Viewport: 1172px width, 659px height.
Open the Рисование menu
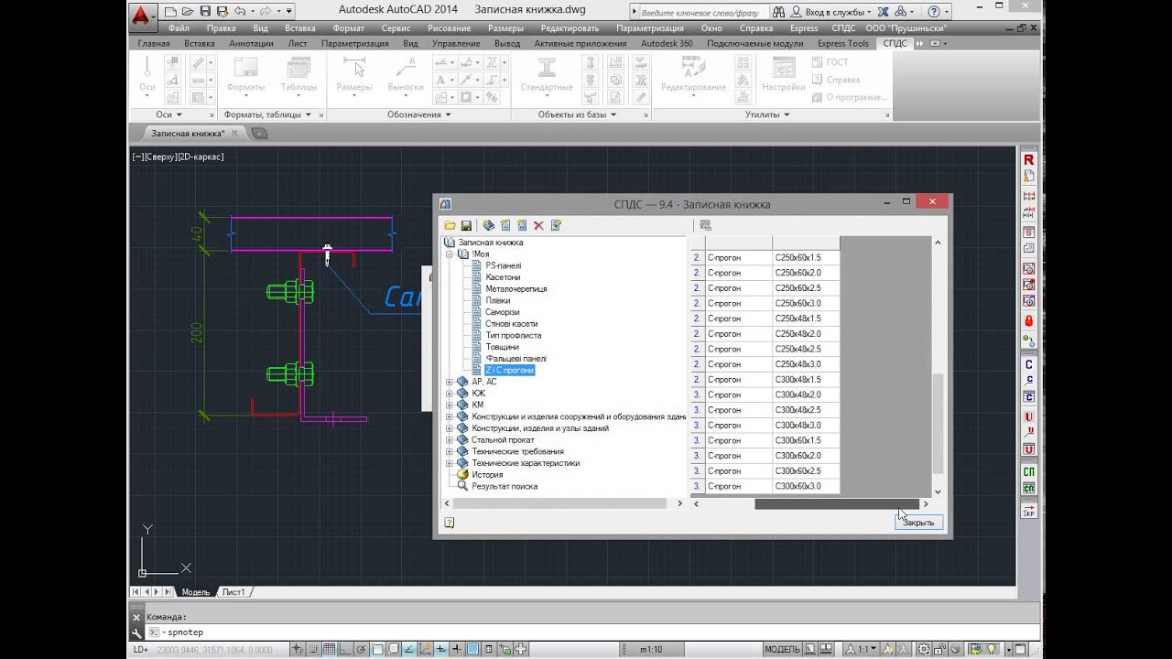449,28
